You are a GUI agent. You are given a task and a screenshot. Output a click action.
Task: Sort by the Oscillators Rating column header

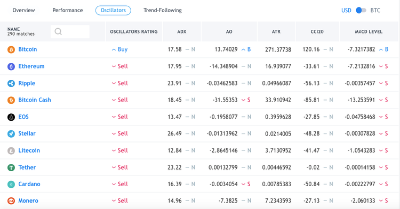coord(134,31)
